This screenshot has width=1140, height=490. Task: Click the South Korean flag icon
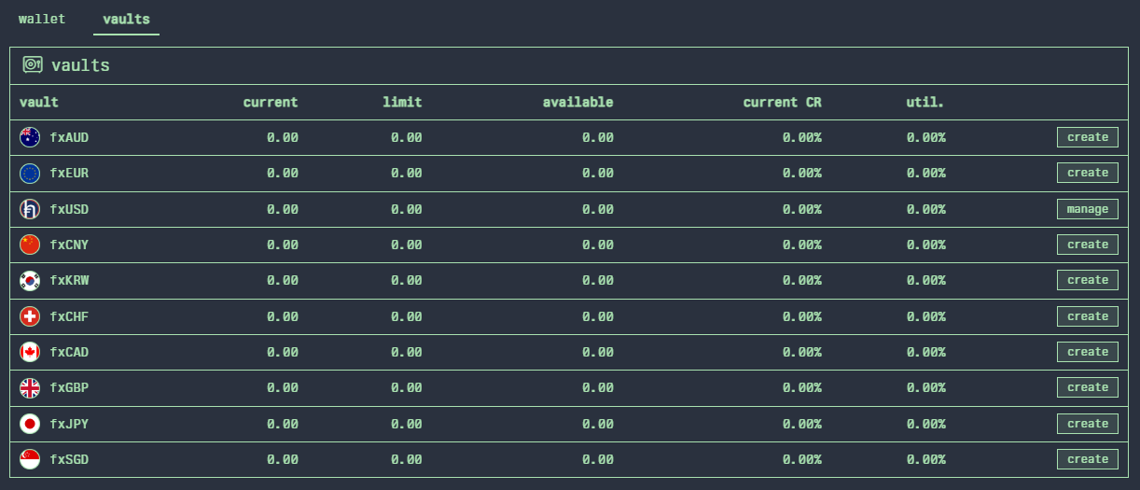coord(30,280)
